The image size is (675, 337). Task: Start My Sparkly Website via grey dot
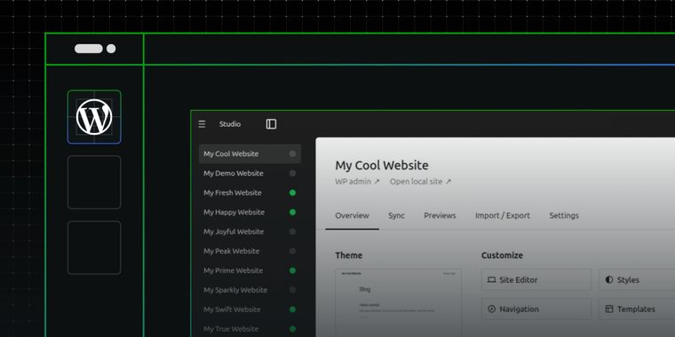coord(293,290)
